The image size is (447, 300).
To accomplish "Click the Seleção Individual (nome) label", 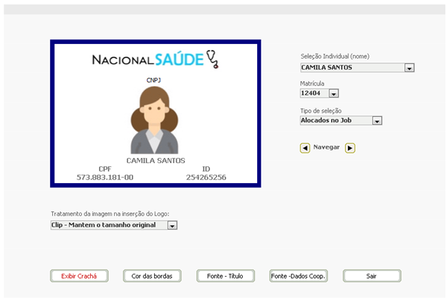I will click(335, 56).
